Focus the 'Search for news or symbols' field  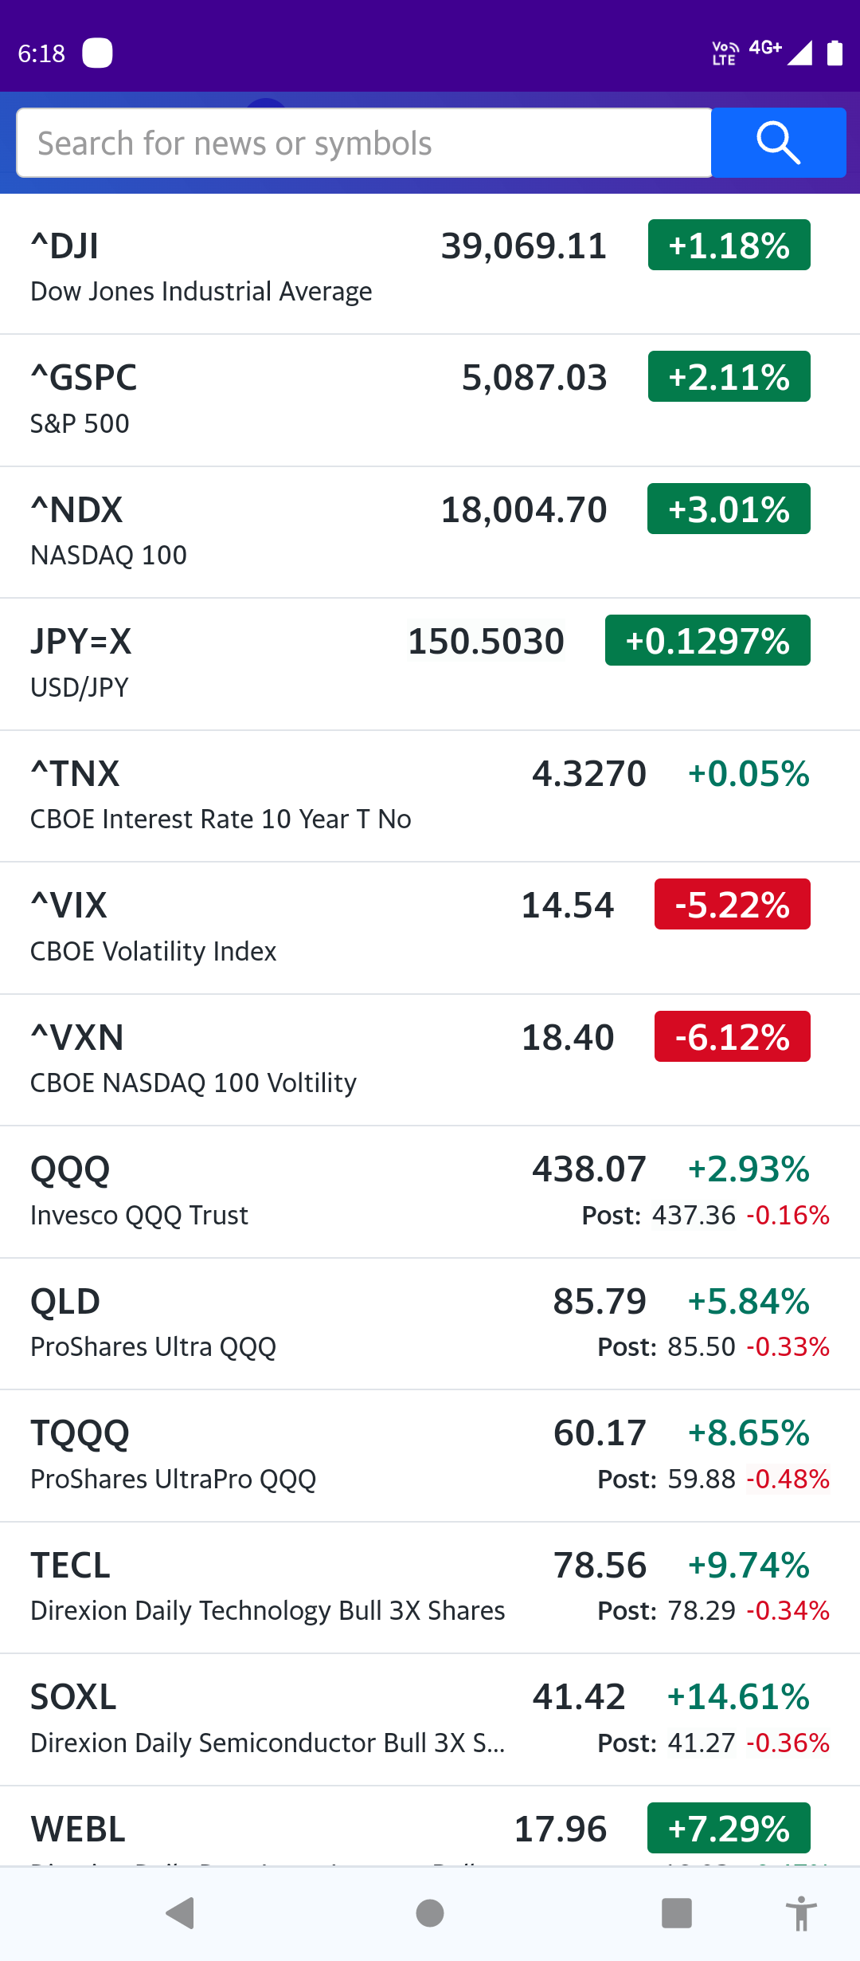point(364,143)
